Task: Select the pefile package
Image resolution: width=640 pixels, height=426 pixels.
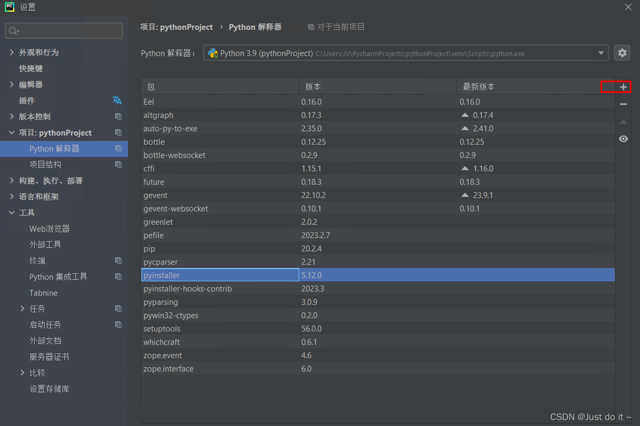Action: [378, 235]
